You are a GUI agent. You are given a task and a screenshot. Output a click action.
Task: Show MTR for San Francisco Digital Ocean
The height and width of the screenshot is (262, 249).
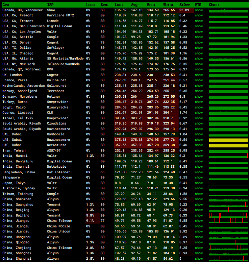coord(199,26)
